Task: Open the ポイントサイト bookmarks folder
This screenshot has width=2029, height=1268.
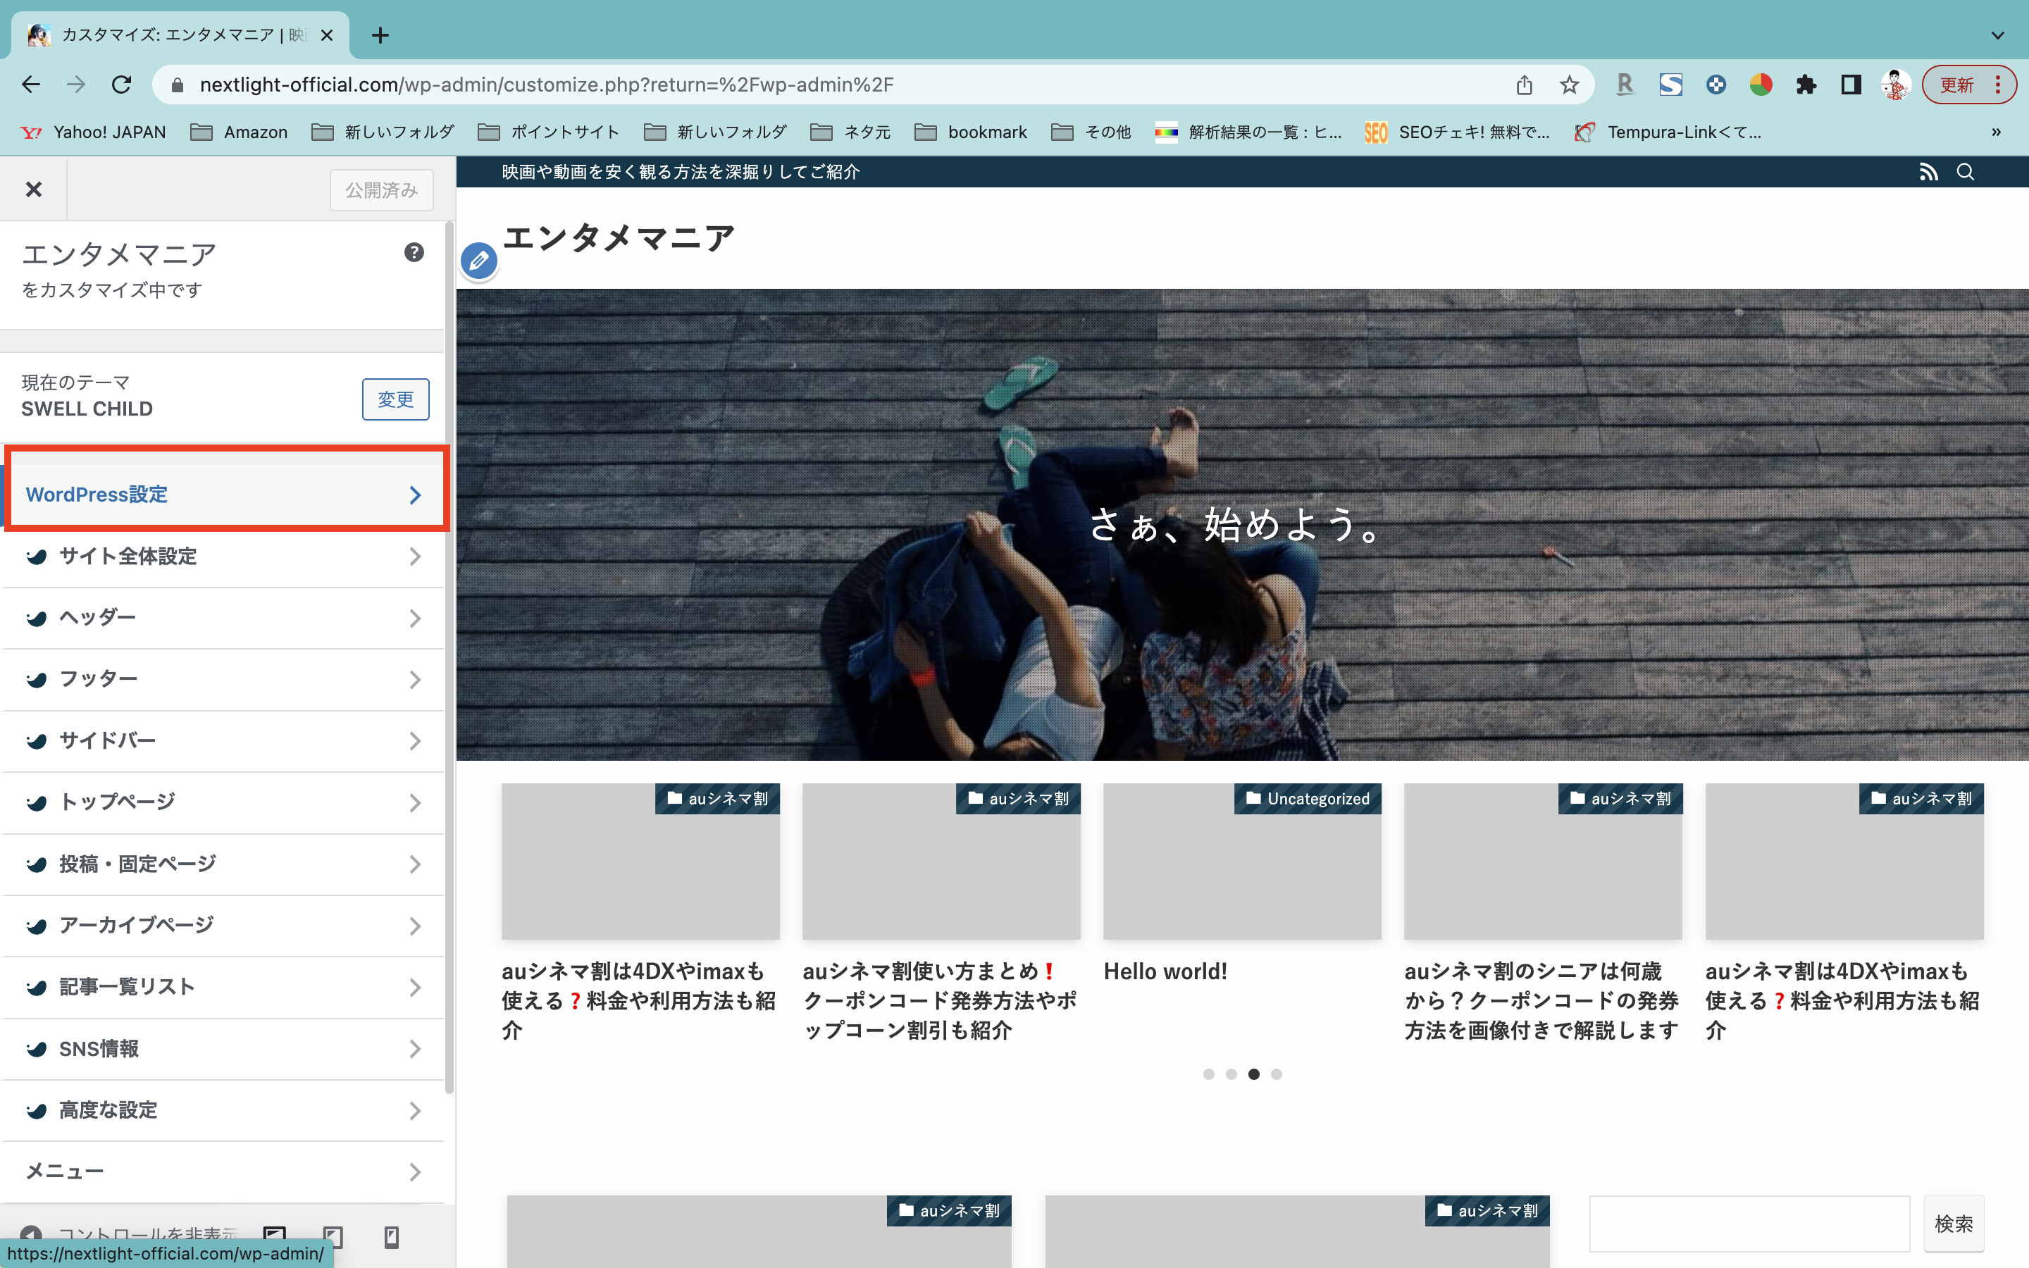Action: [548, 132]
